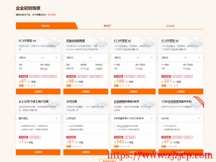This screenshot has width=216, height=162.
Task: Click 立即购买 under ECS共享型 n4
Action: point(38,91)
